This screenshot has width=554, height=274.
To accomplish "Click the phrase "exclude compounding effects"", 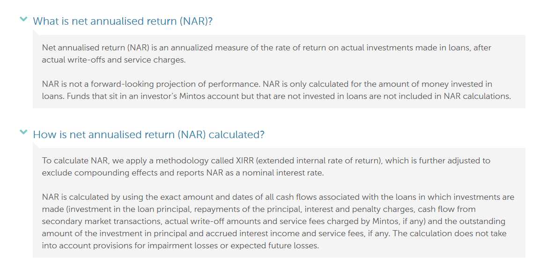I will (x=93, y=173).
